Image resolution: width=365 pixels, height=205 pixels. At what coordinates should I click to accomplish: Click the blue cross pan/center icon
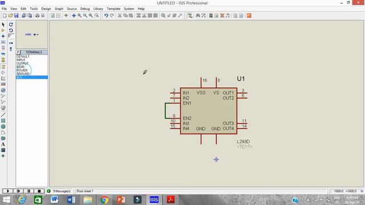click(74, 15)
